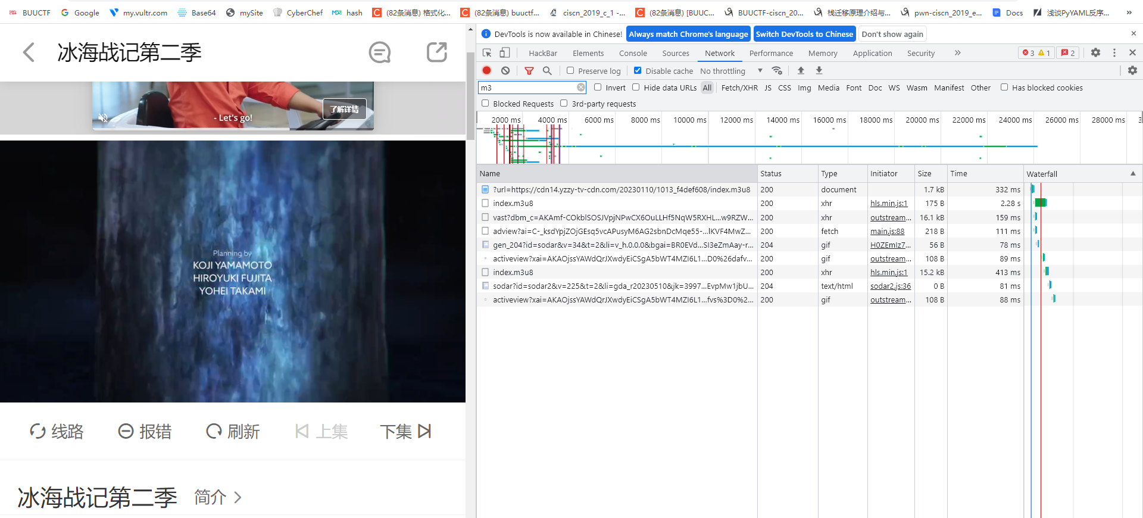The height and width of the screenshot is (518, 1143).
Task: Expand more DevTools tabs chevron
Action: 957,52
